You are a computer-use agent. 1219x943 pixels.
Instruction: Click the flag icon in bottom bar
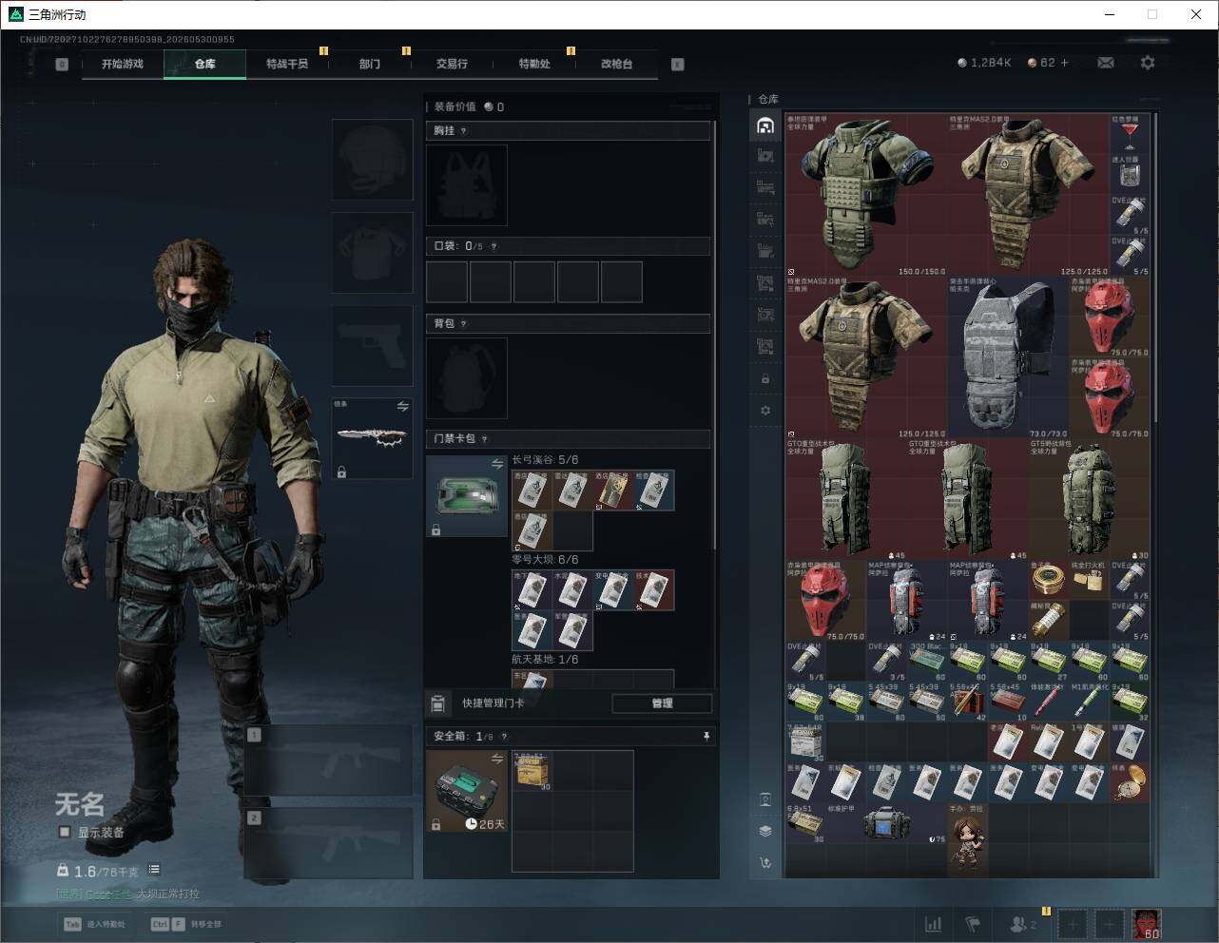pos(973,923)
